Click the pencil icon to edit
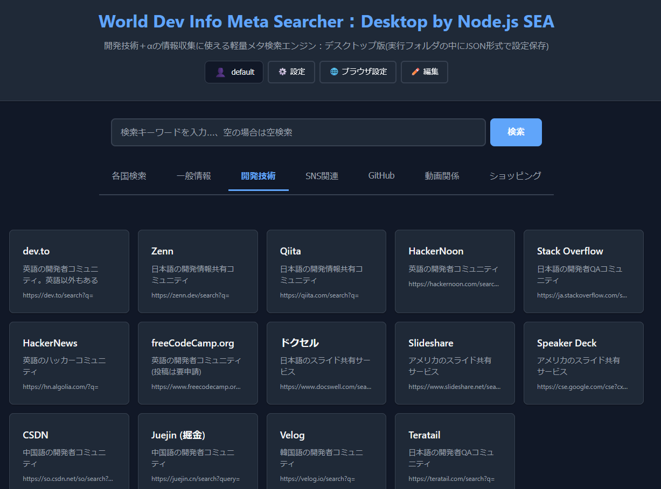This screenshot has height=489, width=661. tap(415, 72)
